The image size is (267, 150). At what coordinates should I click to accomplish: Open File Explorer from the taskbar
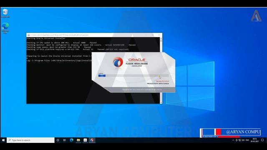(78, 140)
